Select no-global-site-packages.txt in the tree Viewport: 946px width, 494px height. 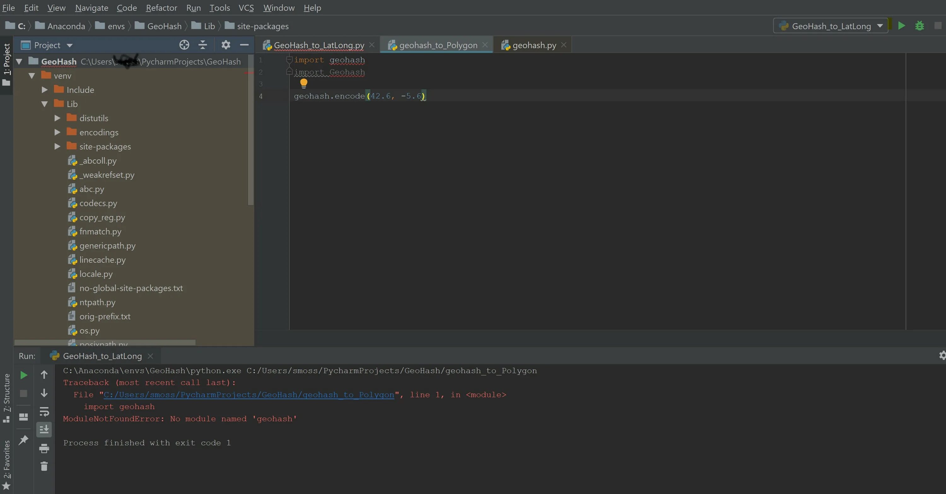point(131,288)
